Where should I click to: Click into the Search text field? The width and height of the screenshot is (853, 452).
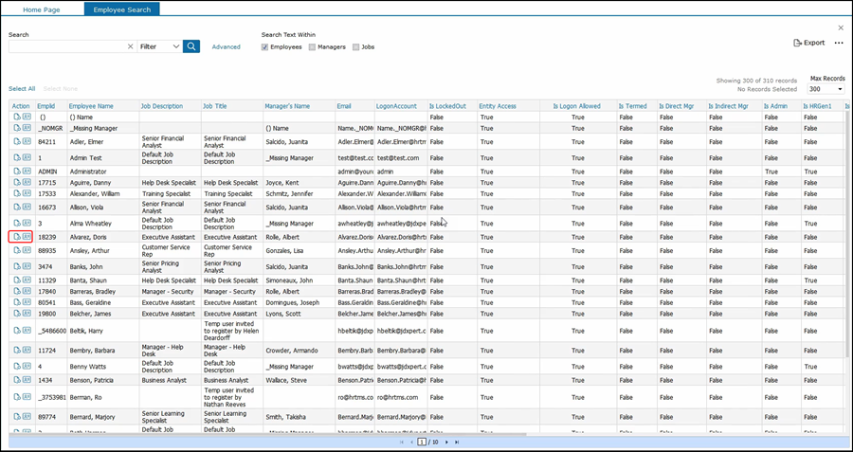click(x=66, y=46)
